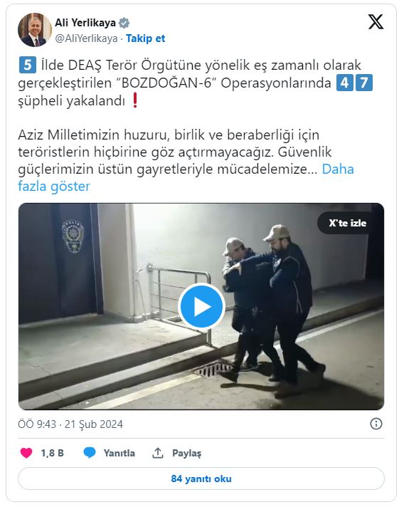Viewport: 404px width, 507px height.
Task: Open the tweet timestamp 21 Şub 2024
Action: point(94,424)
